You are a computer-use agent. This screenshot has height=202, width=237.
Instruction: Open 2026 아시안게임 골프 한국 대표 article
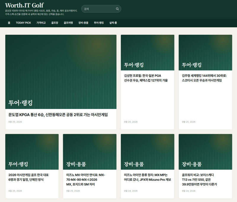coord(28,177)
